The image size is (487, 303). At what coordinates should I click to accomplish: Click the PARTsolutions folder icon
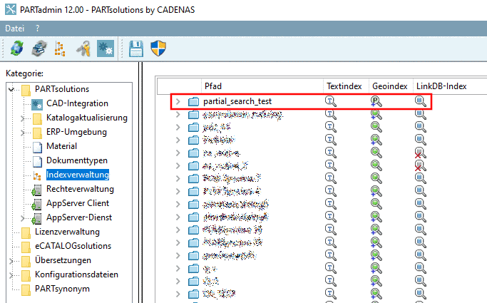tap(26, 91)
